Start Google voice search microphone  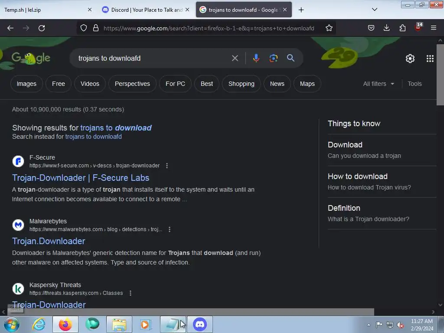point(256,58)
